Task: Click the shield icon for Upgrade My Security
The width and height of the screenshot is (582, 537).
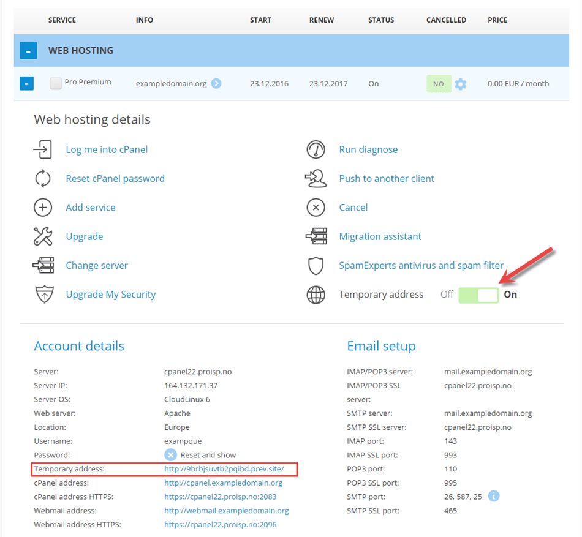Action: [43, 295]
